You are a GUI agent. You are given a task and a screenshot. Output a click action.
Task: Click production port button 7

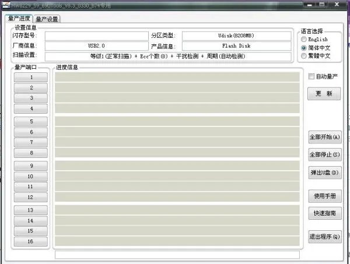(x=31, y=142)
